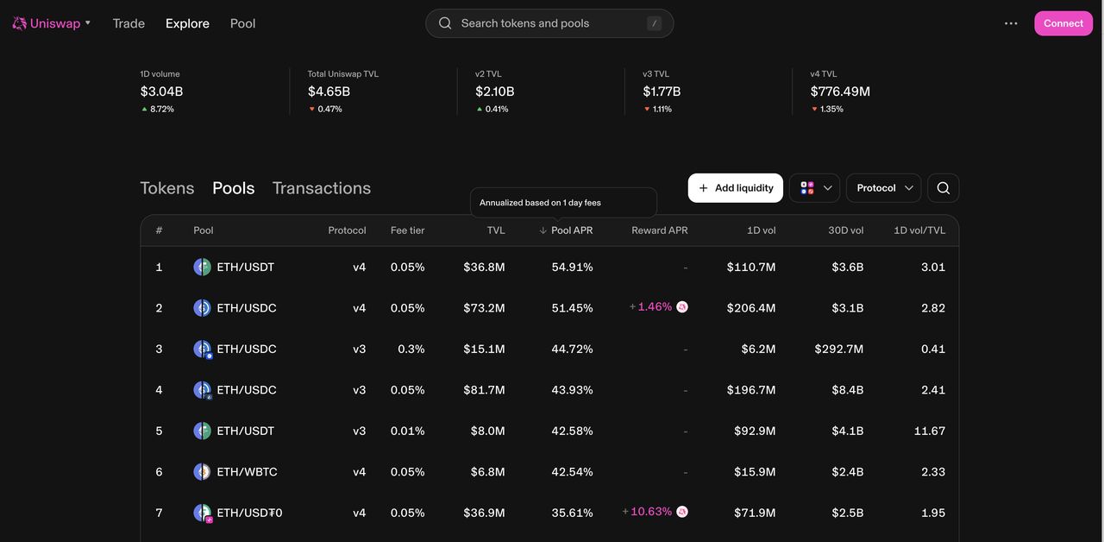Open the network selector dropdown

coord(814,188)
